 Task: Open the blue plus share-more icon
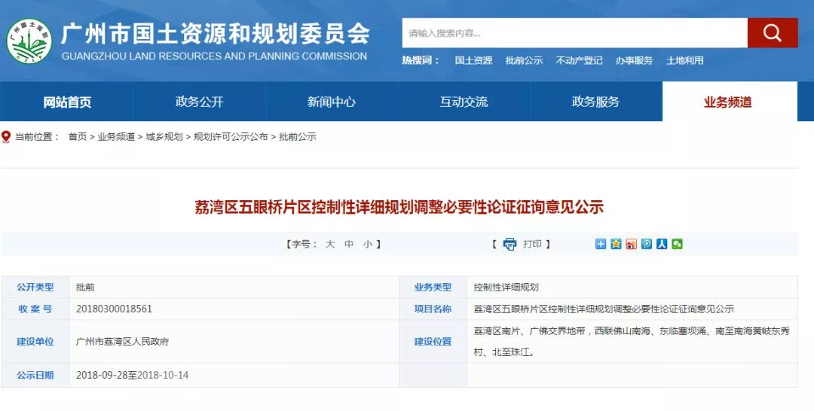tap(601, 244)
